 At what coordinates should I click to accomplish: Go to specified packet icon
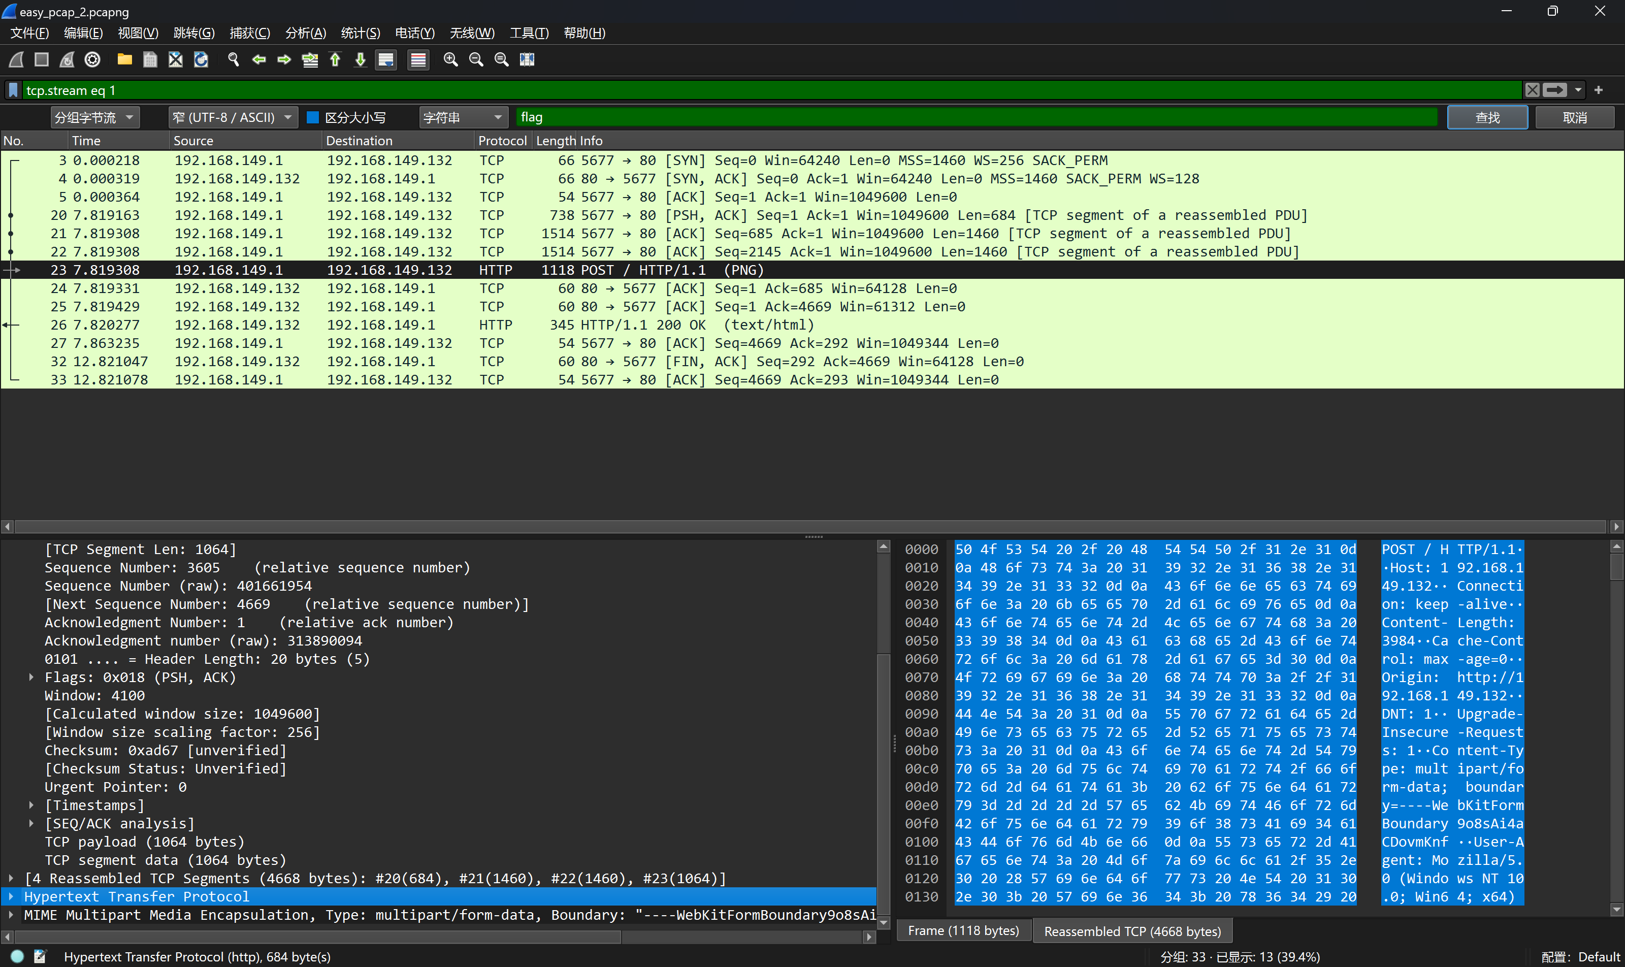pos(309,59)
